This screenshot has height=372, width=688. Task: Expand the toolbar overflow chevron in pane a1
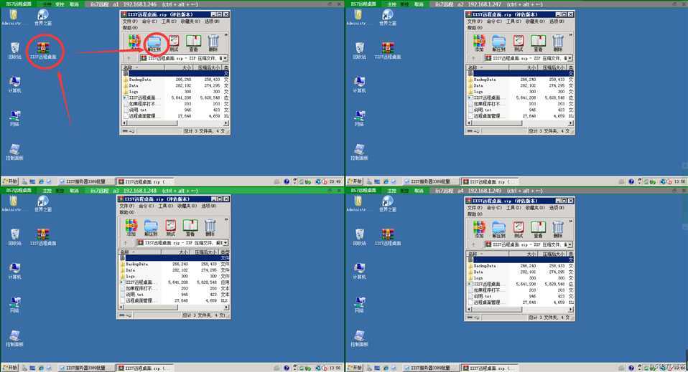coord(226,35)
